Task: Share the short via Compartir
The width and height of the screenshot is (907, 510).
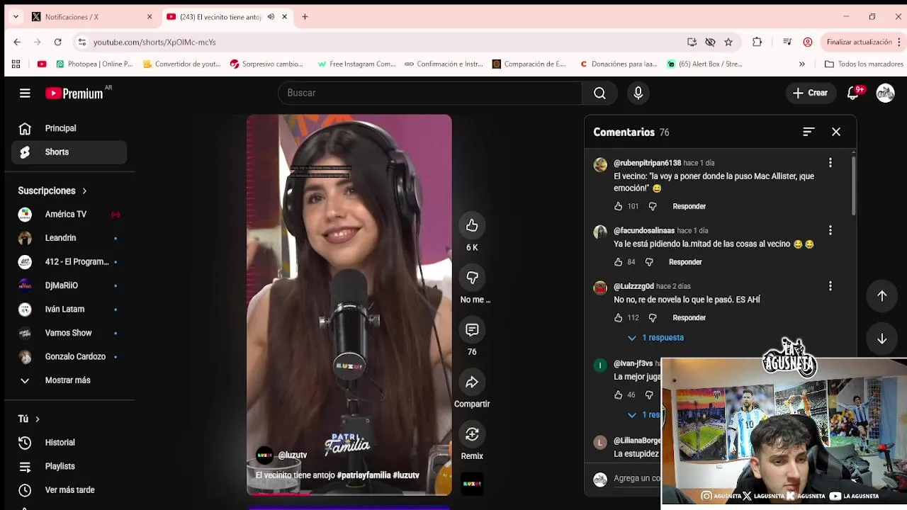Action: tap(472, 382)
